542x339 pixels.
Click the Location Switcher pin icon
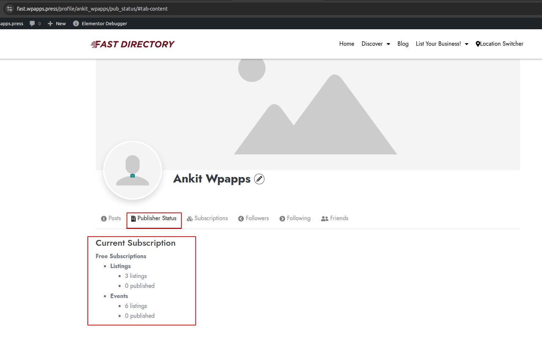[x=478, y=44]
